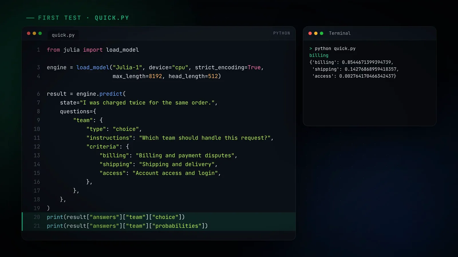Click the head_length=512 argument
Image resolution: width=458 pixels, height=257 pixels.
193,76
